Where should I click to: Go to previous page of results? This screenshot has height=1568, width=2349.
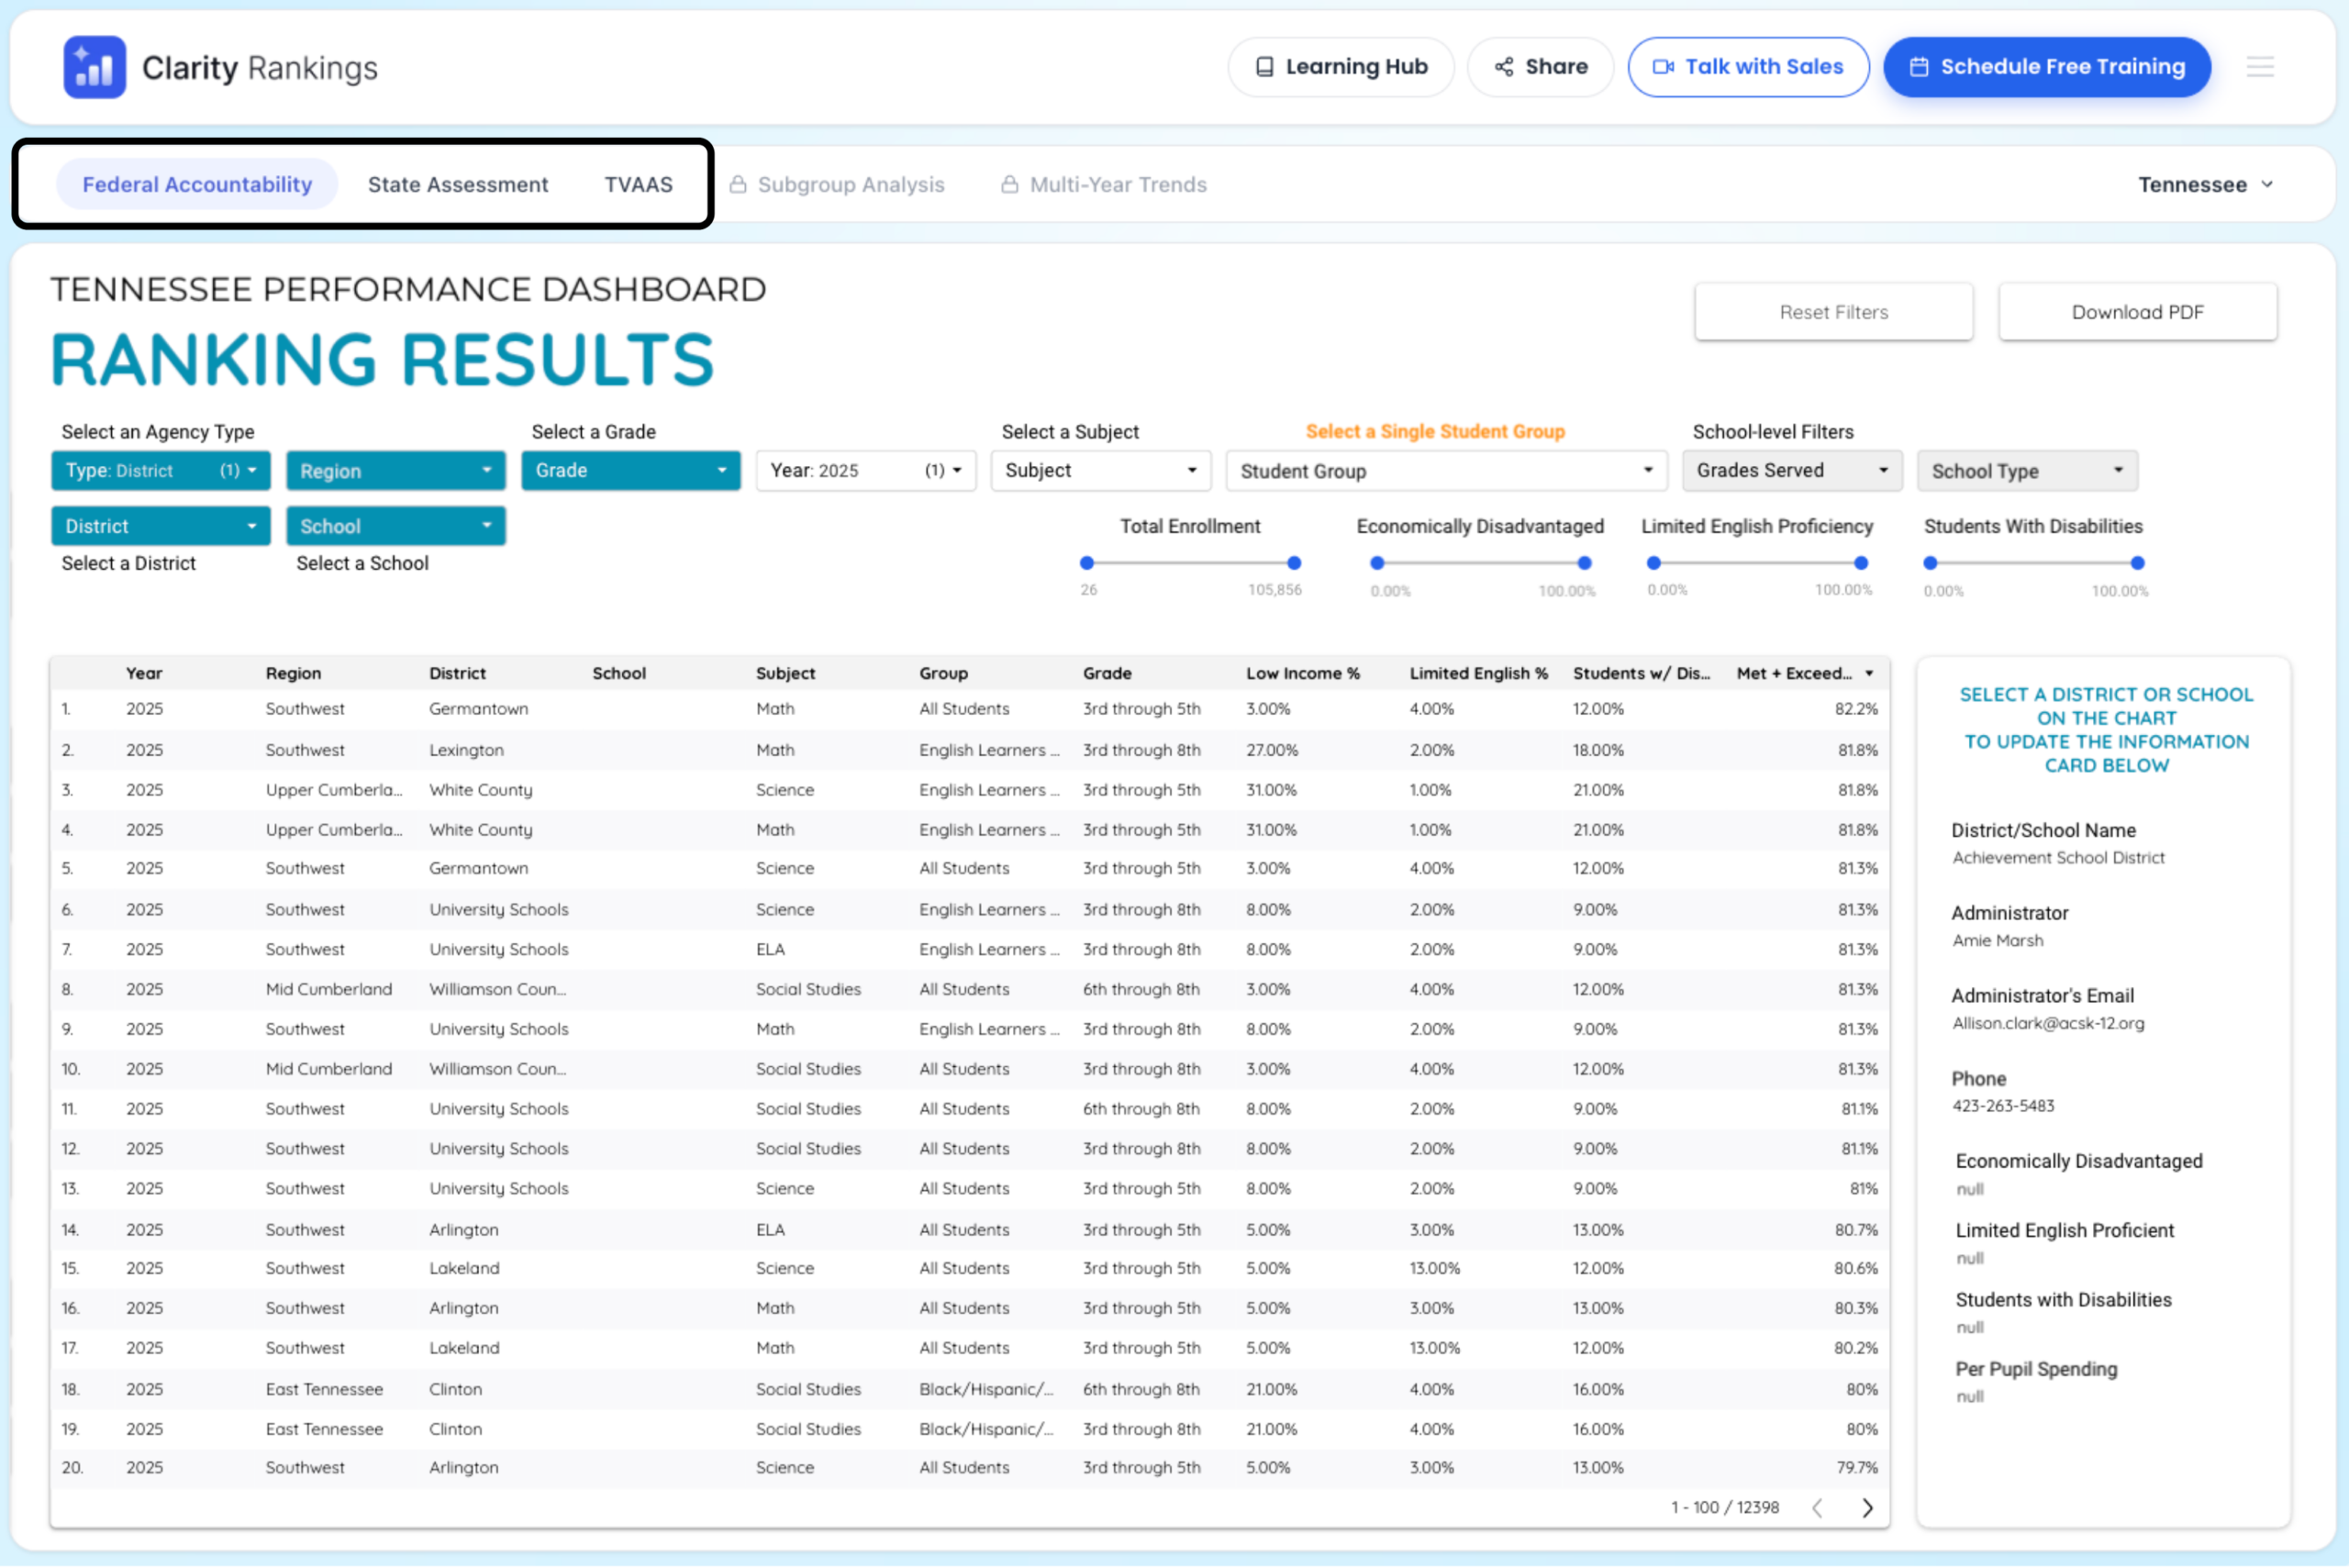coord(1817,1507)
